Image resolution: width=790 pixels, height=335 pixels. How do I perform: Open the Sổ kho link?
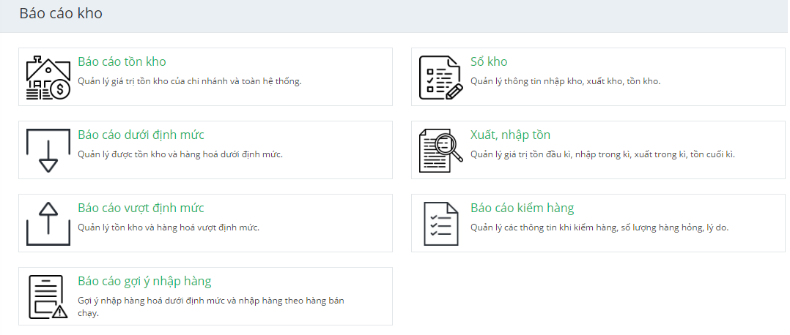[x=489, y=62]
